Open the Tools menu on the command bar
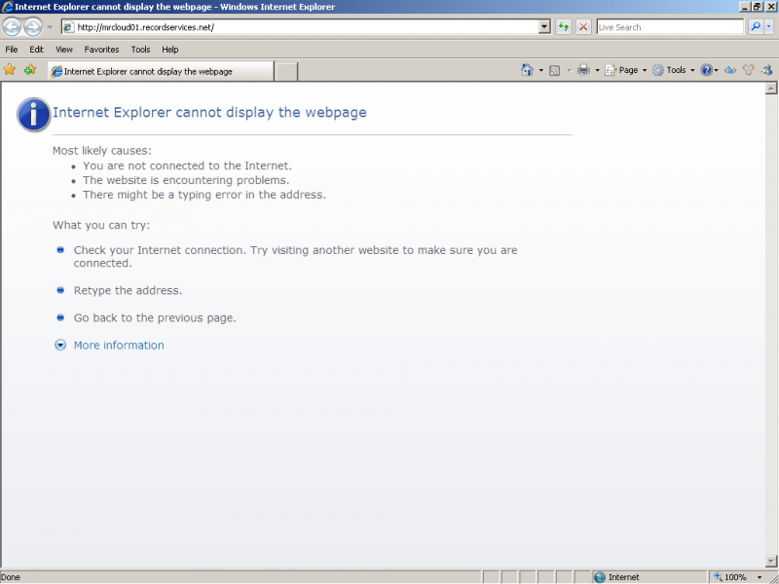Image resolution: width=779 pixels, height=584 pixels. [673, 70]
